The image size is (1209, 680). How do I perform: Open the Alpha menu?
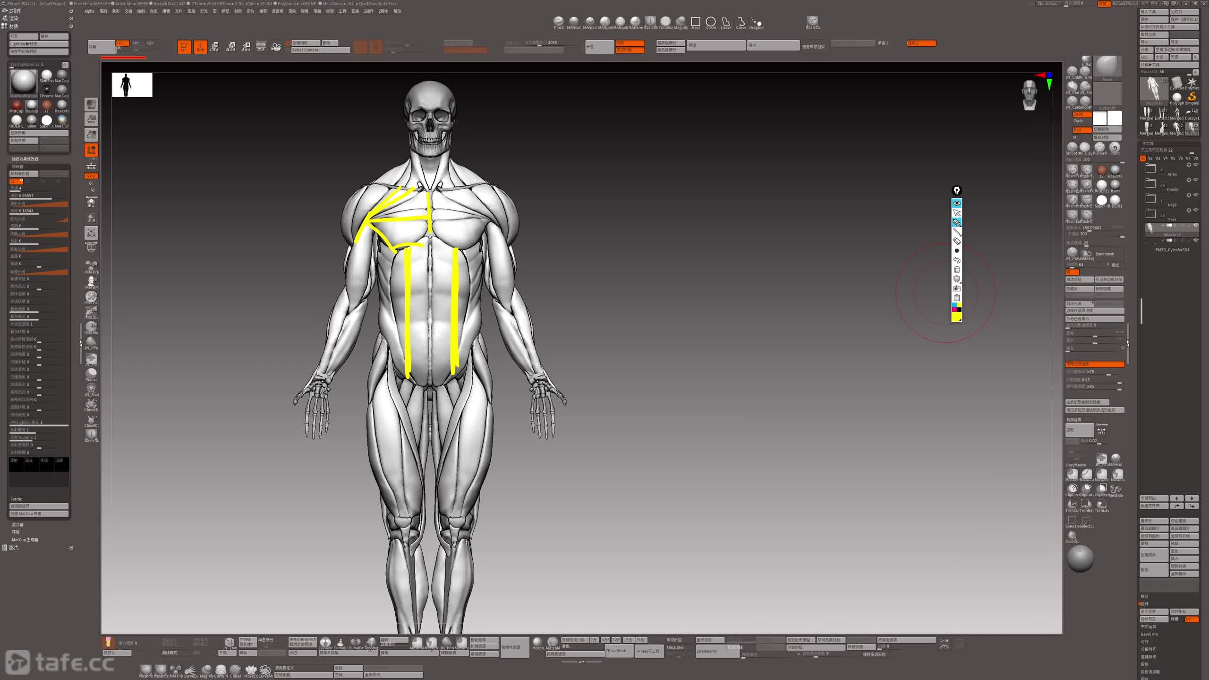[89, 11]
